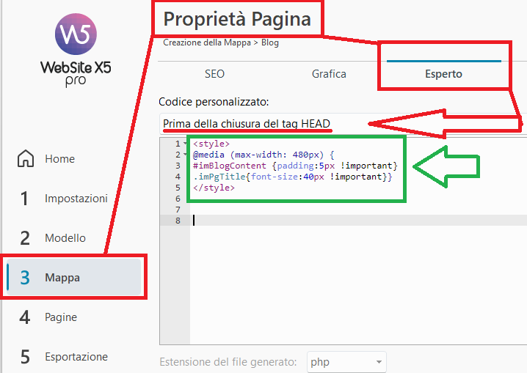This screenshot has width=527, height=373.
Task: Open step 1 Impostazioni in sidebar
Action: point(76,199)
